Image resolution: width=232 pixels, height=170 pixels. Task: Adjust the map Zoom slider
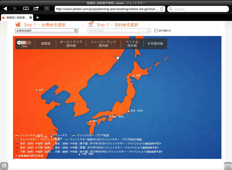tap(24, 43)
